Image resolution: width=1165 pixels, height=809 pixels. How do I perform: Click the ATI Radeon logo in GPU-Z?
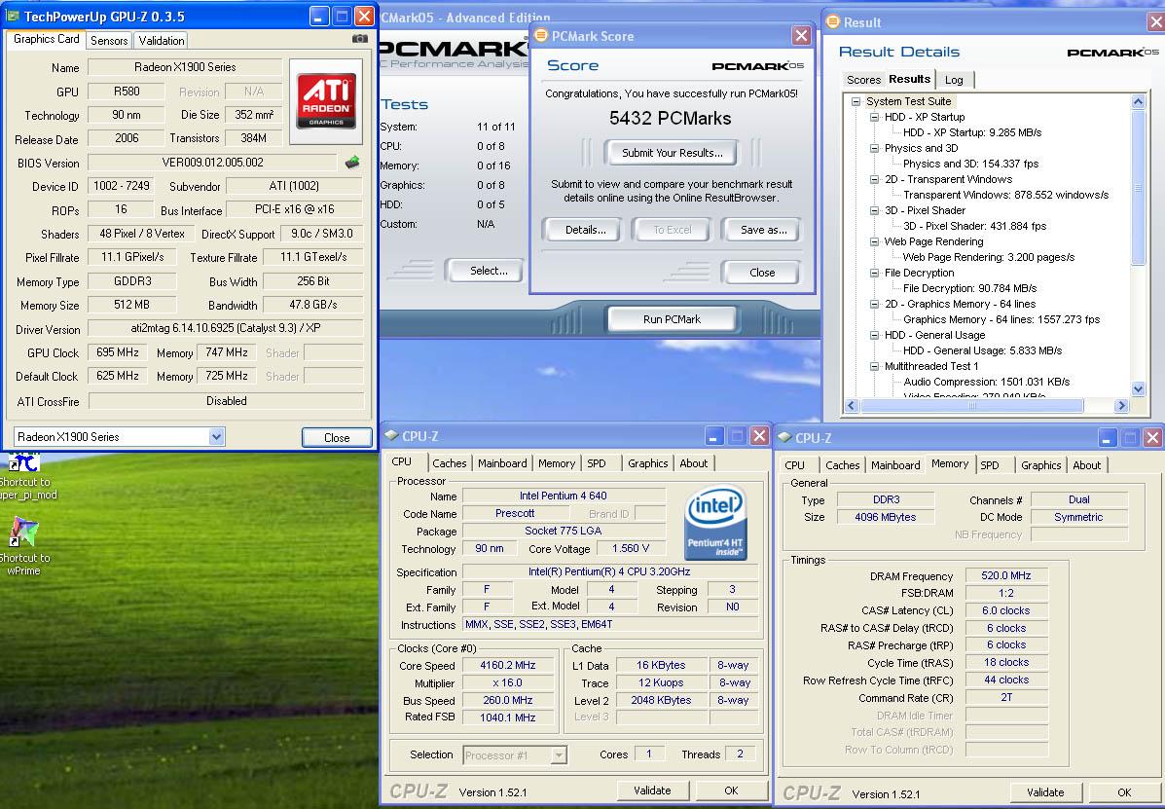coord(326,102)
